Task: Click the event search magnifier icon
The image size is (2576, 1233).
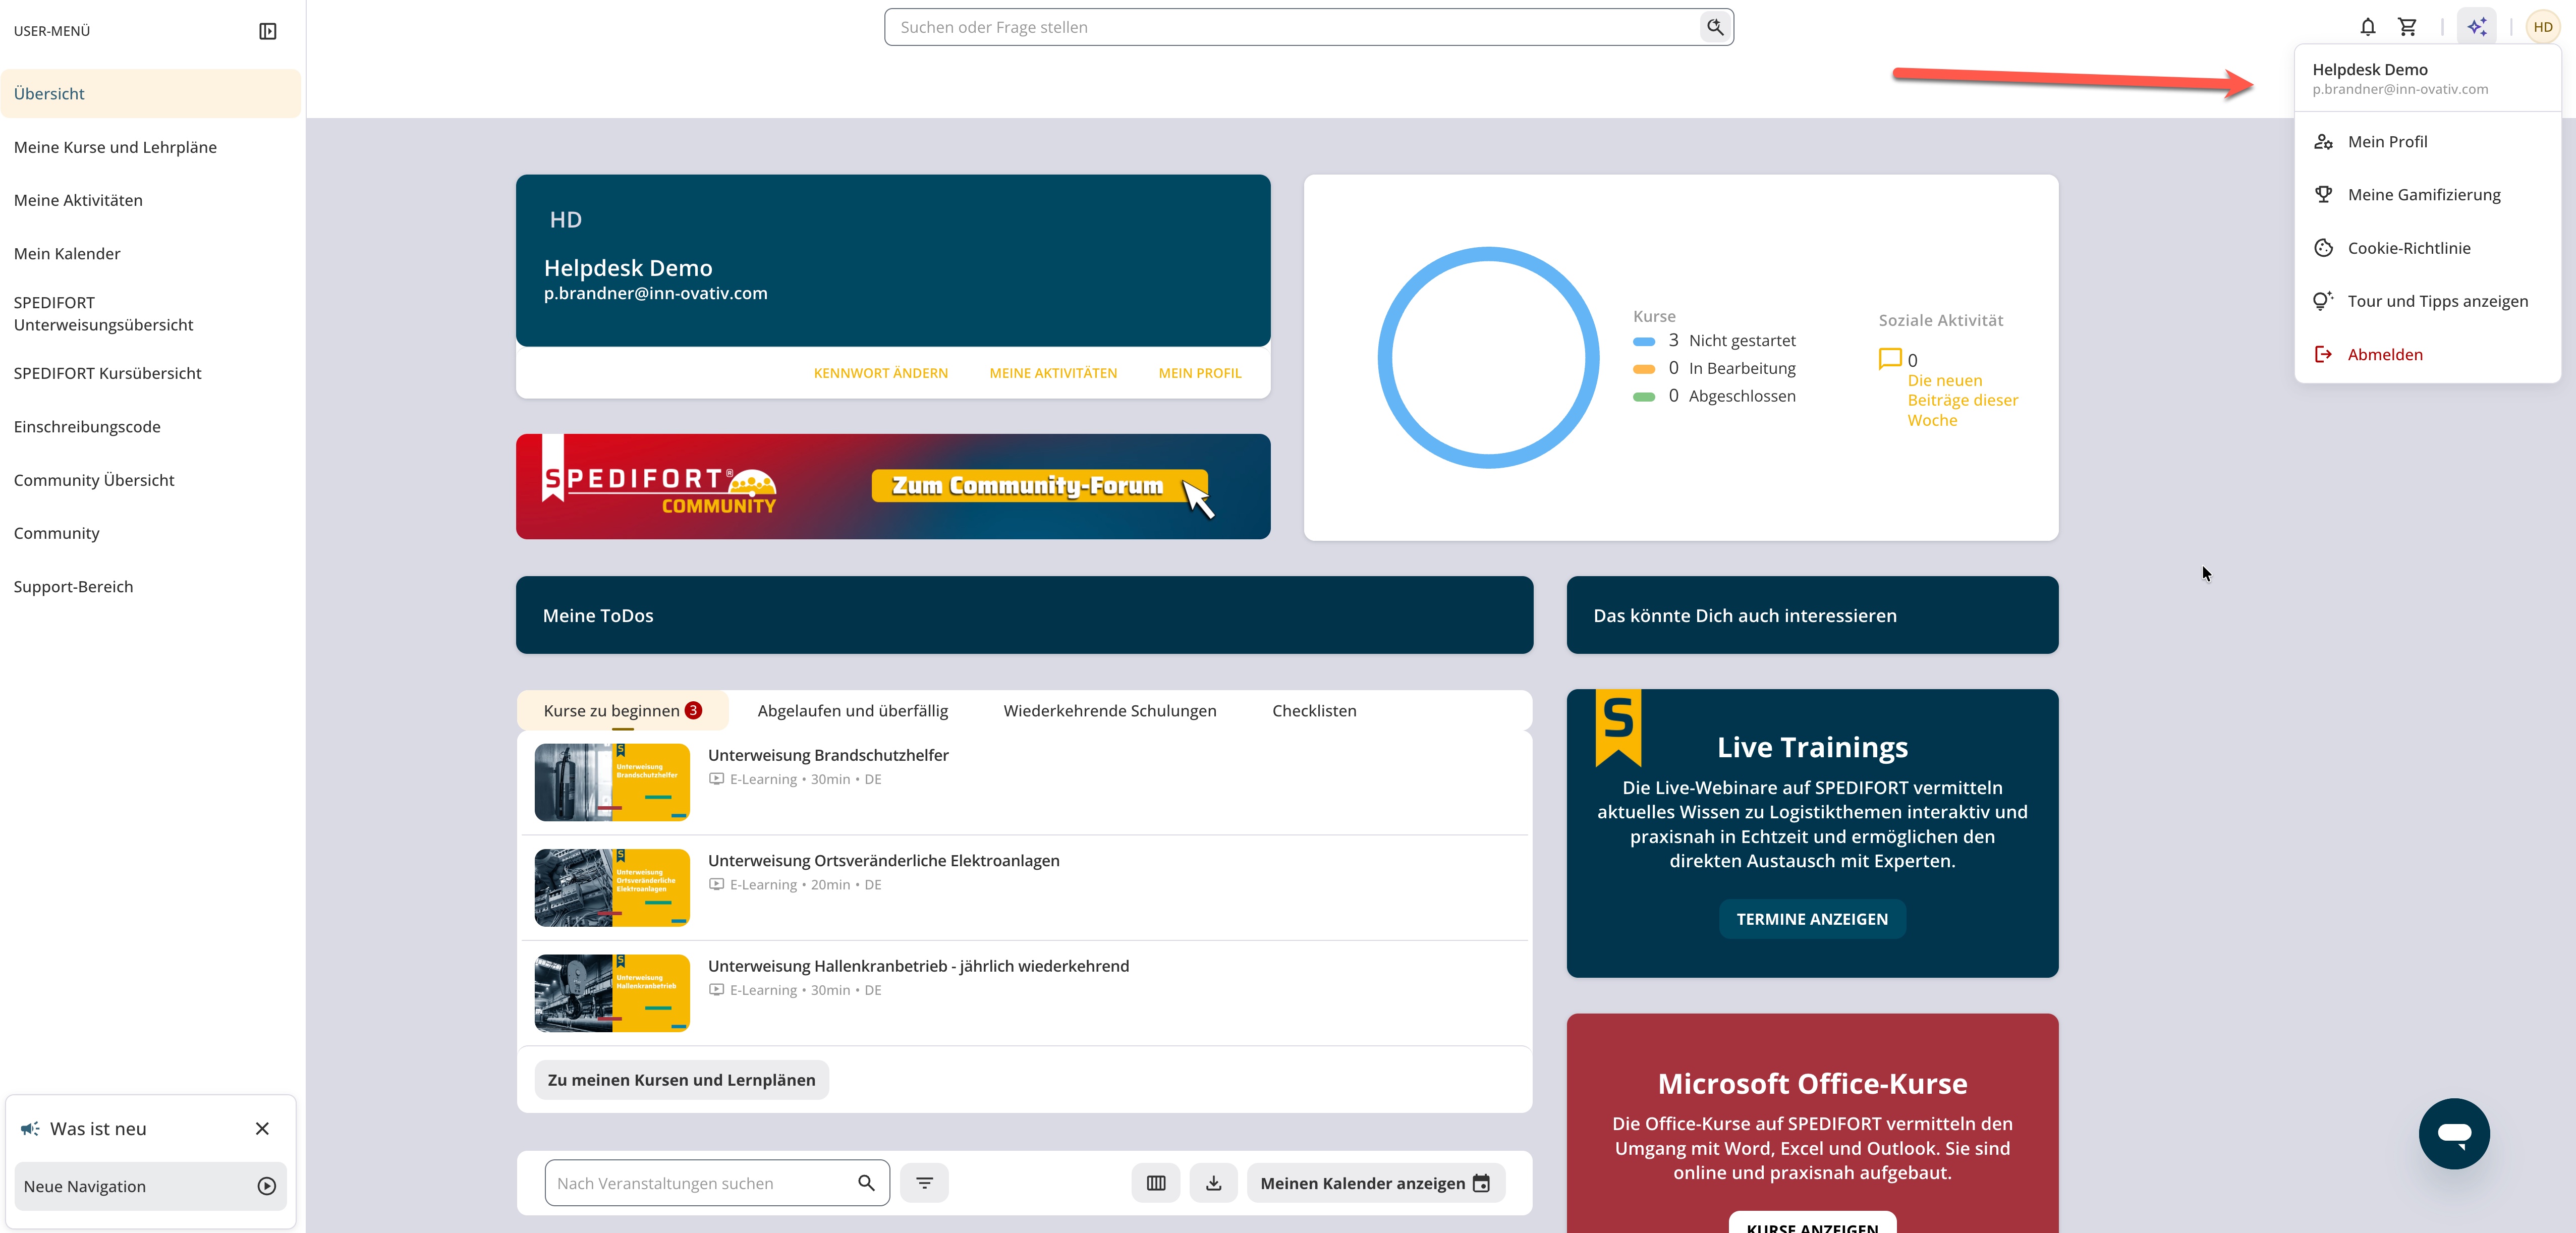Action: tap(866, 1183)
